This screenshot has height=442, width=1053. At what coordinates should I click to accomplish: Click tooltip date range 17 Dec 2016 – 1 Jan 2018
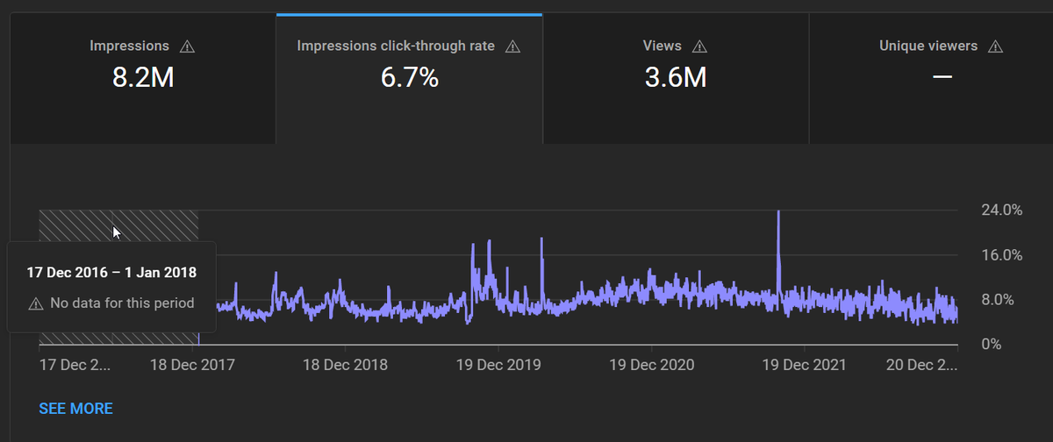coord(111,273)
